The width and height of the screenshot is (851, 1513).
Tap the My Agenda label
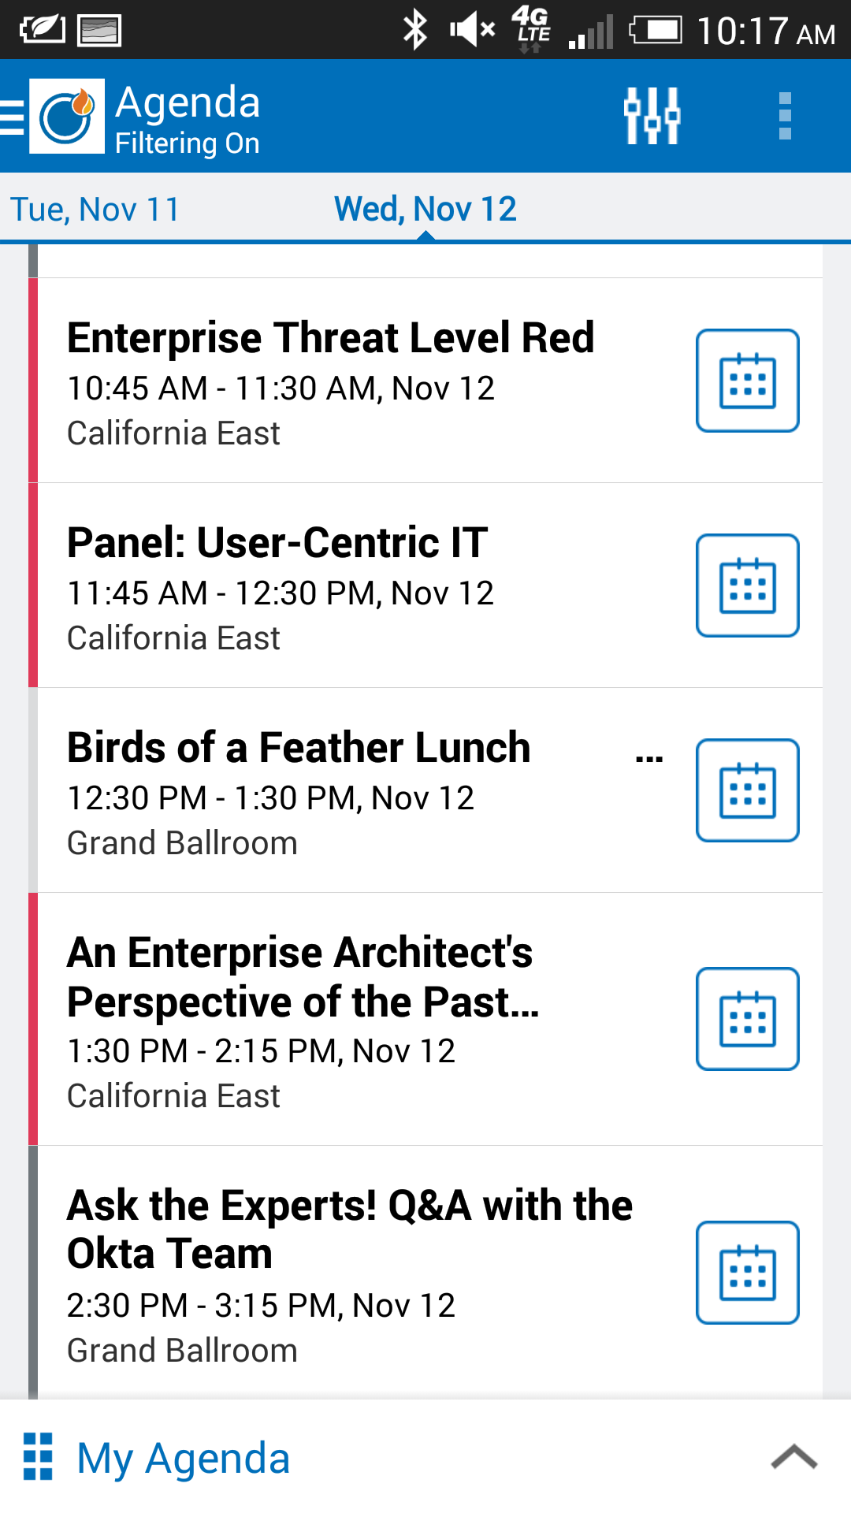click(184, 1458)
